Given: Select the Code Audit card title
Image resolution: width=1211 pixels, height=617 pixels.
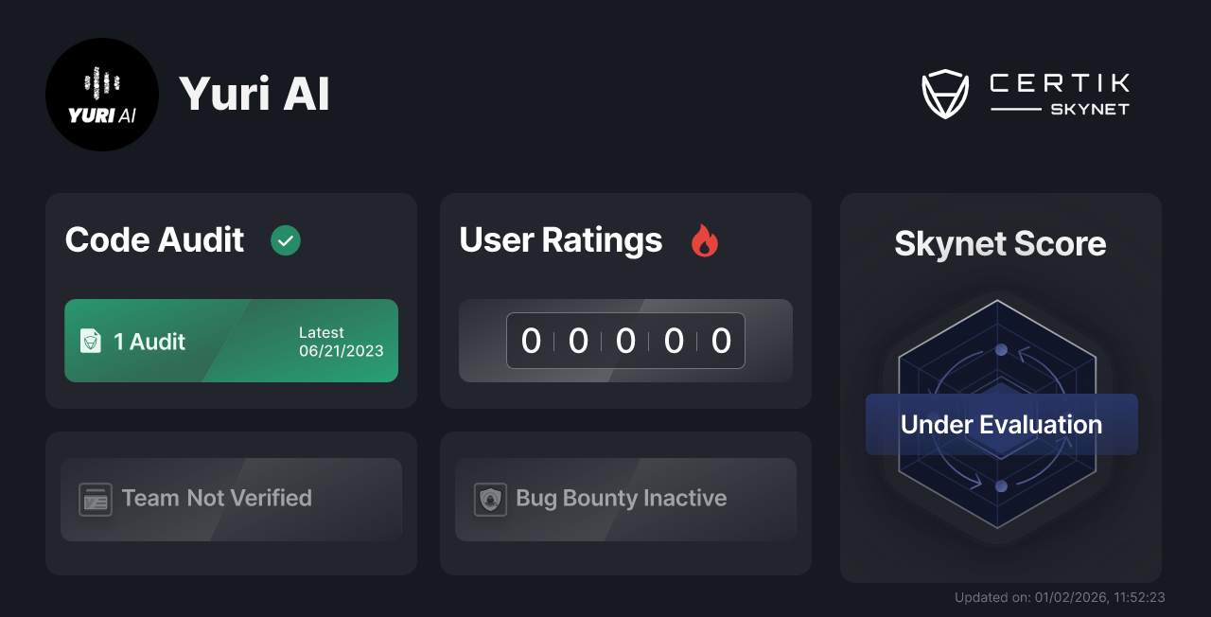Looking at the screenshot, I should coord(153,240).
